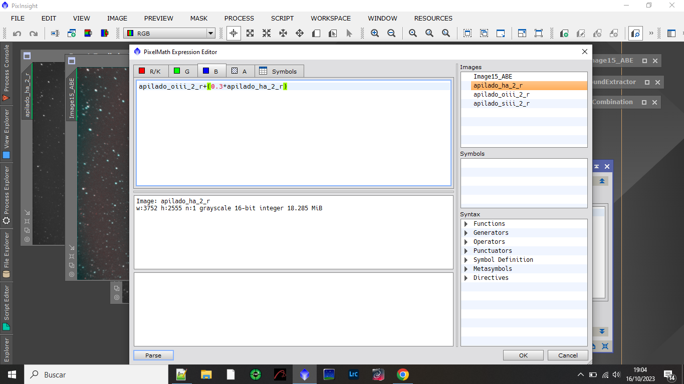The width and height of the screenshot is (684, 384).
Task: Expand the Metasymbols syntax tree node
Action: pyautogui.click(x=466, y=269)
